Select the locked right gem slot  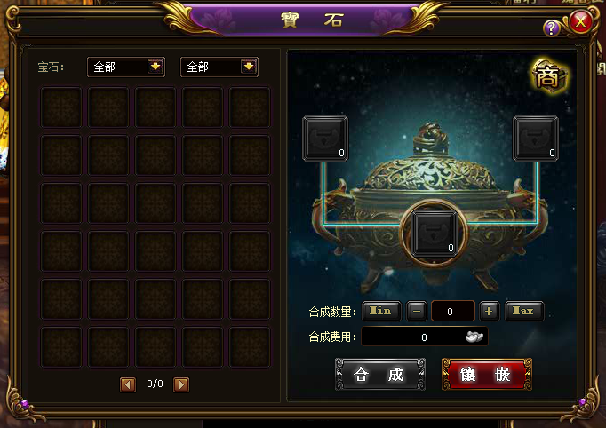536,139
